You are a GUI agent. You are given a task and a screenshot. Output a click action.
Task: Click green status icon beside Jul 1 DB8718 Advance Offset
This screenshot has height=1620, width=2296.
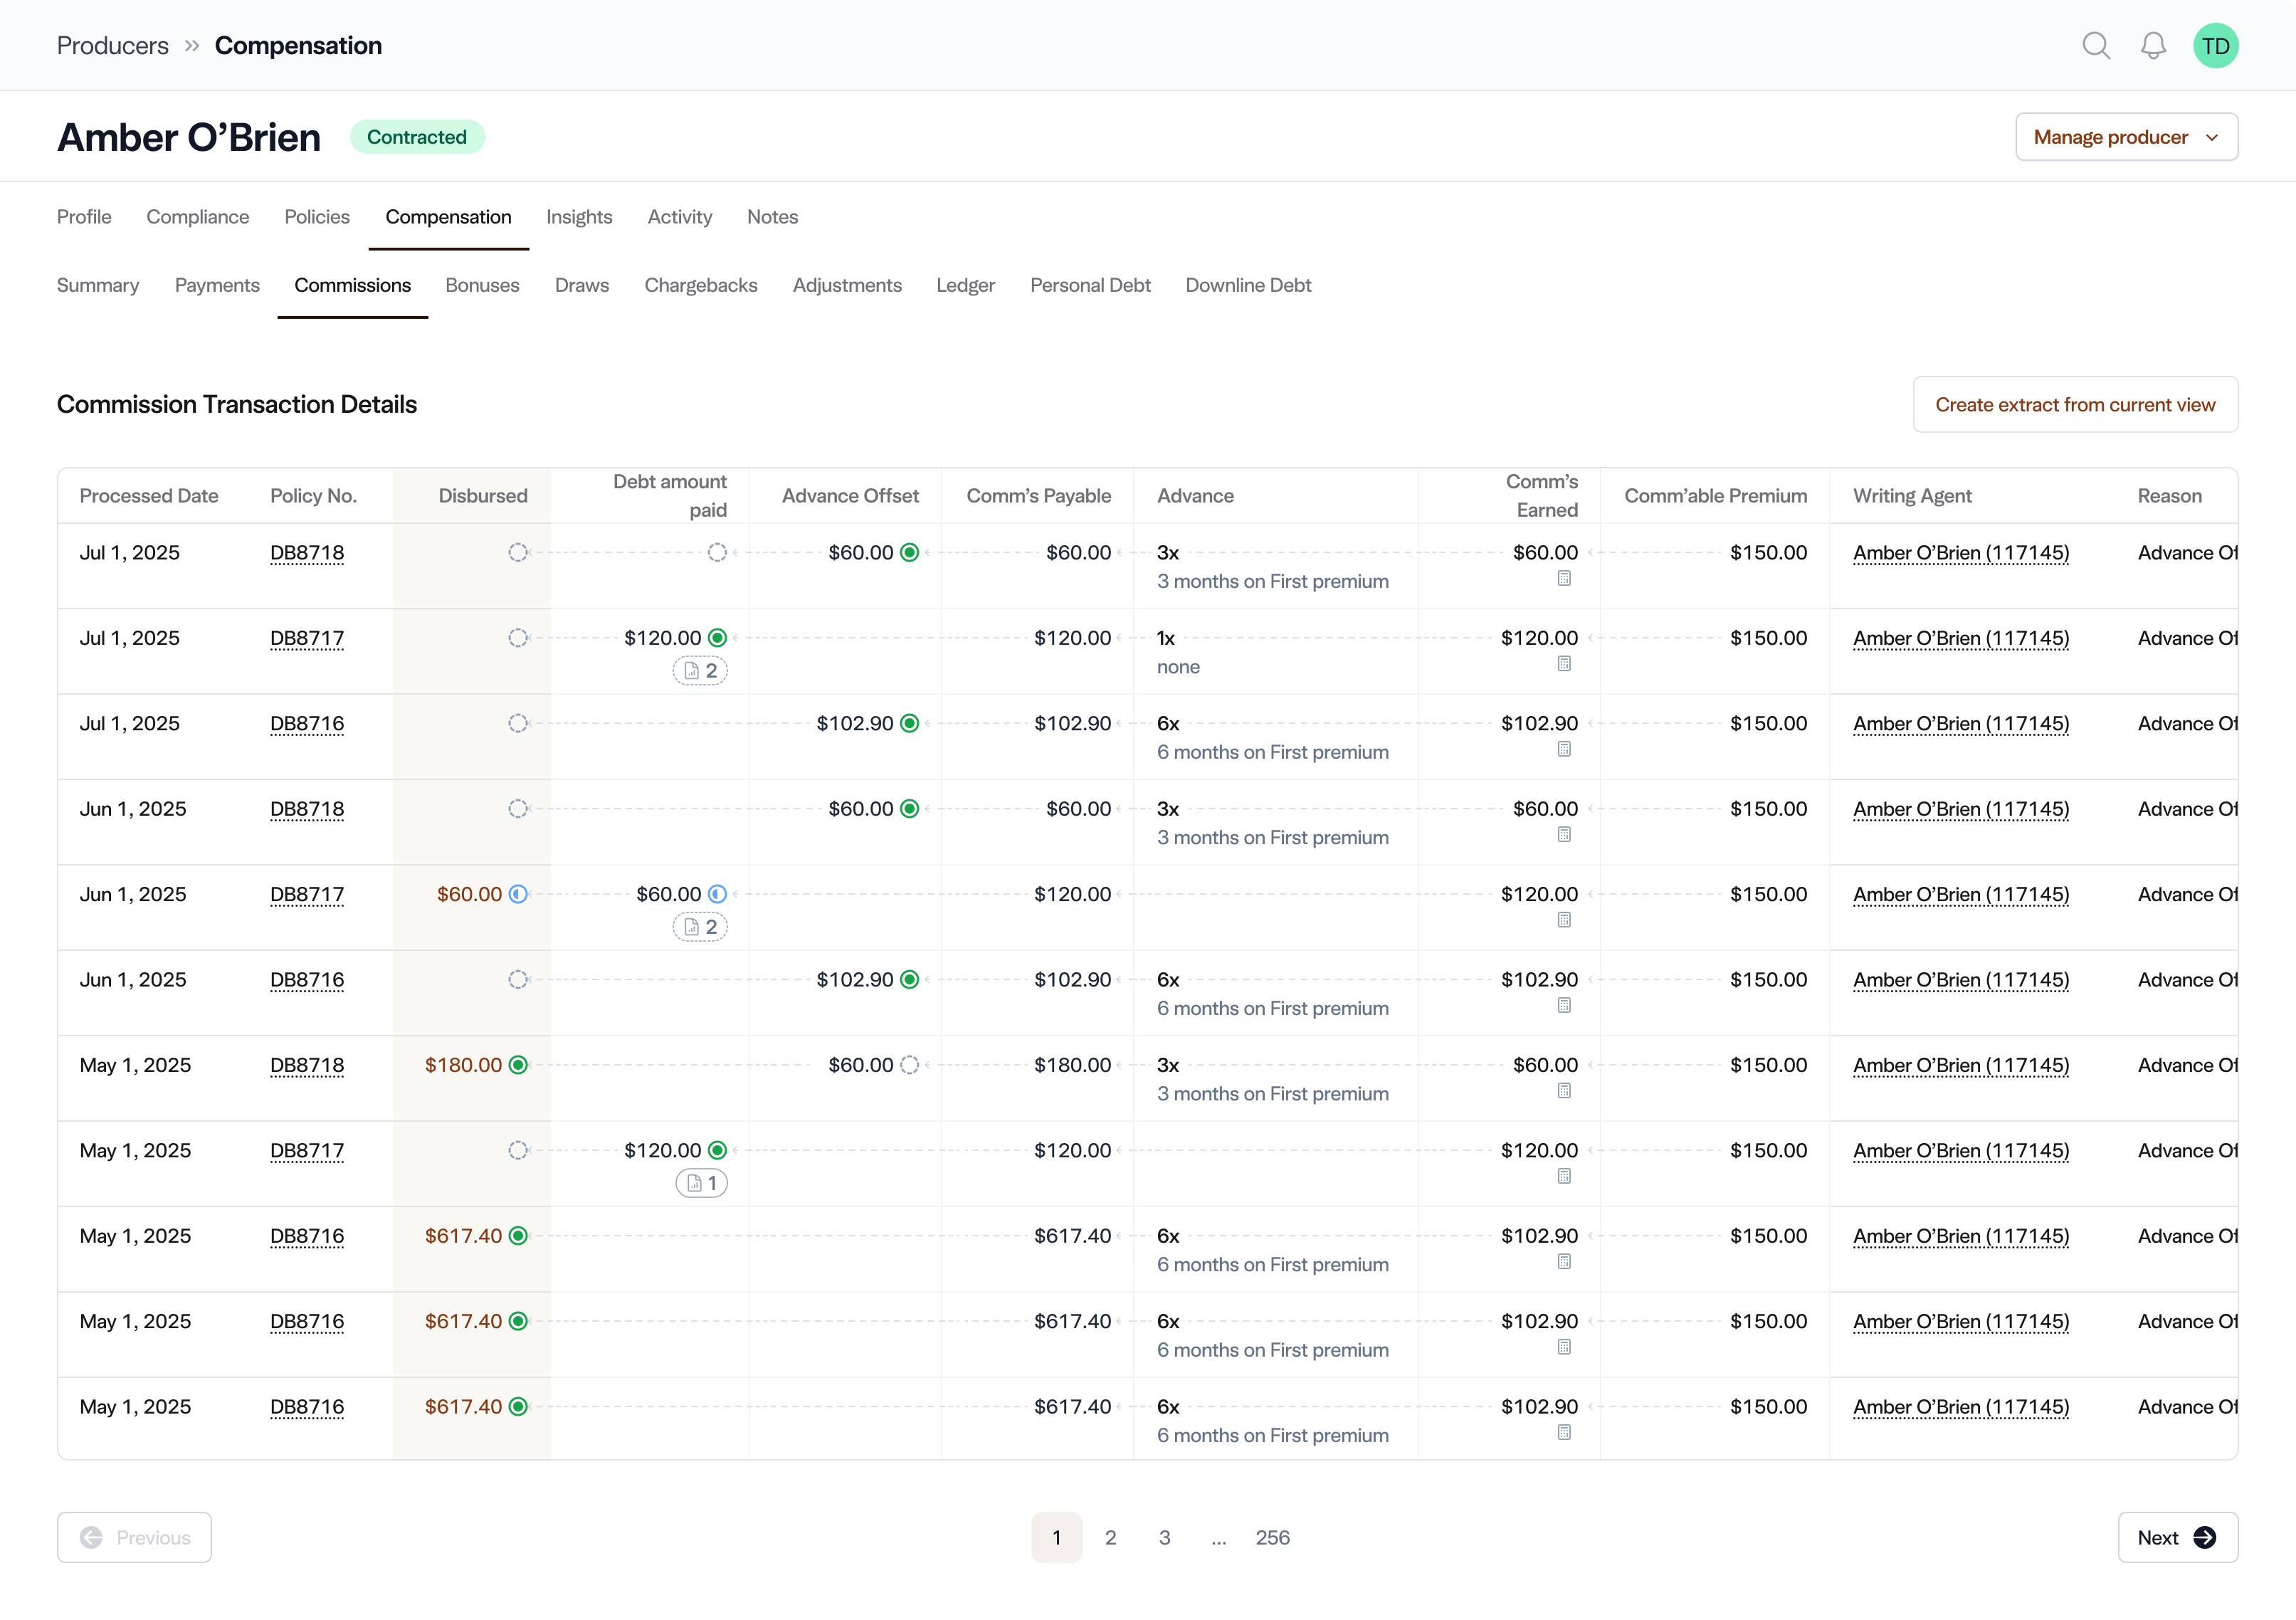click(909, 553)
